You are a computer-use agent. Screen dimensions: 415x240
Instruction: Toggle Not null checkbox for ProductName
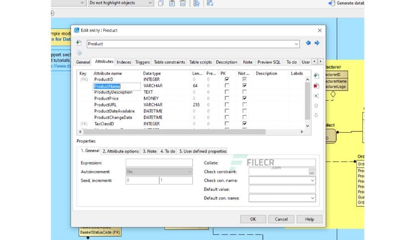tap(244, 85)
